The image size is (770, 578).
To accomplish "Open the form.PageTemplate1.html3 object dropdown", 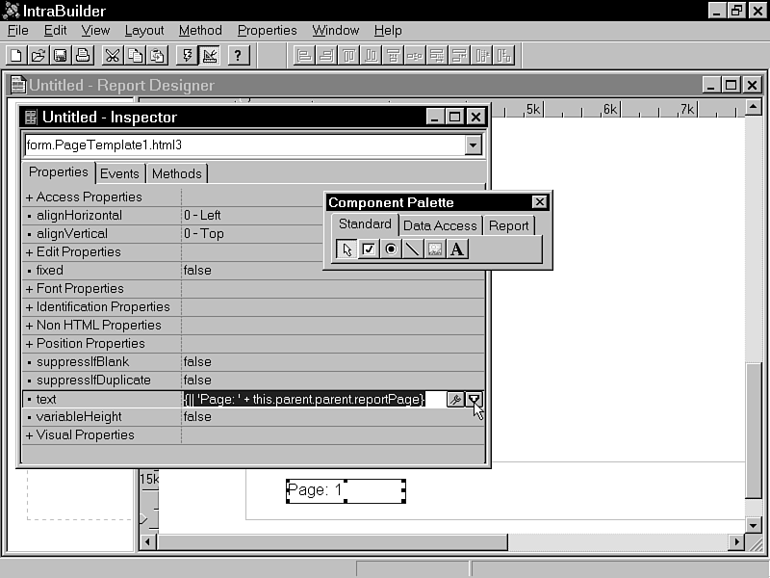I will pos(473,145).
